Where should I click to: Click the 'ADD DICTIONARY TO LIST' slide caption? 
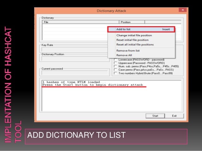(76, 135)
